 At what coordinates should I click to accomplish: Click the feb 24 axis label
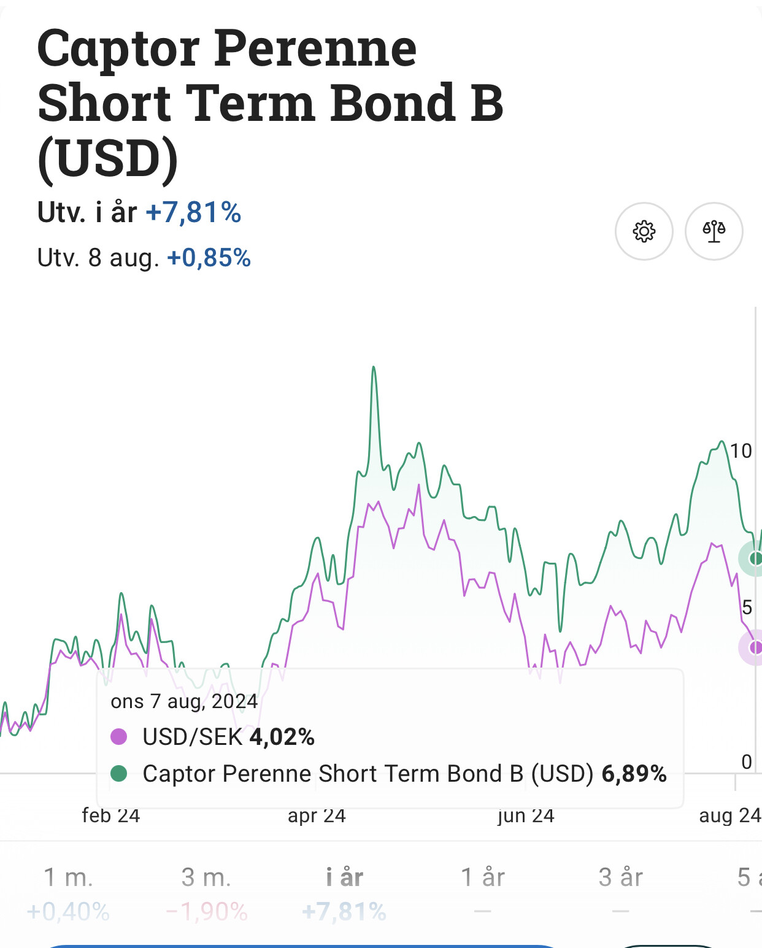click(111, 815)
